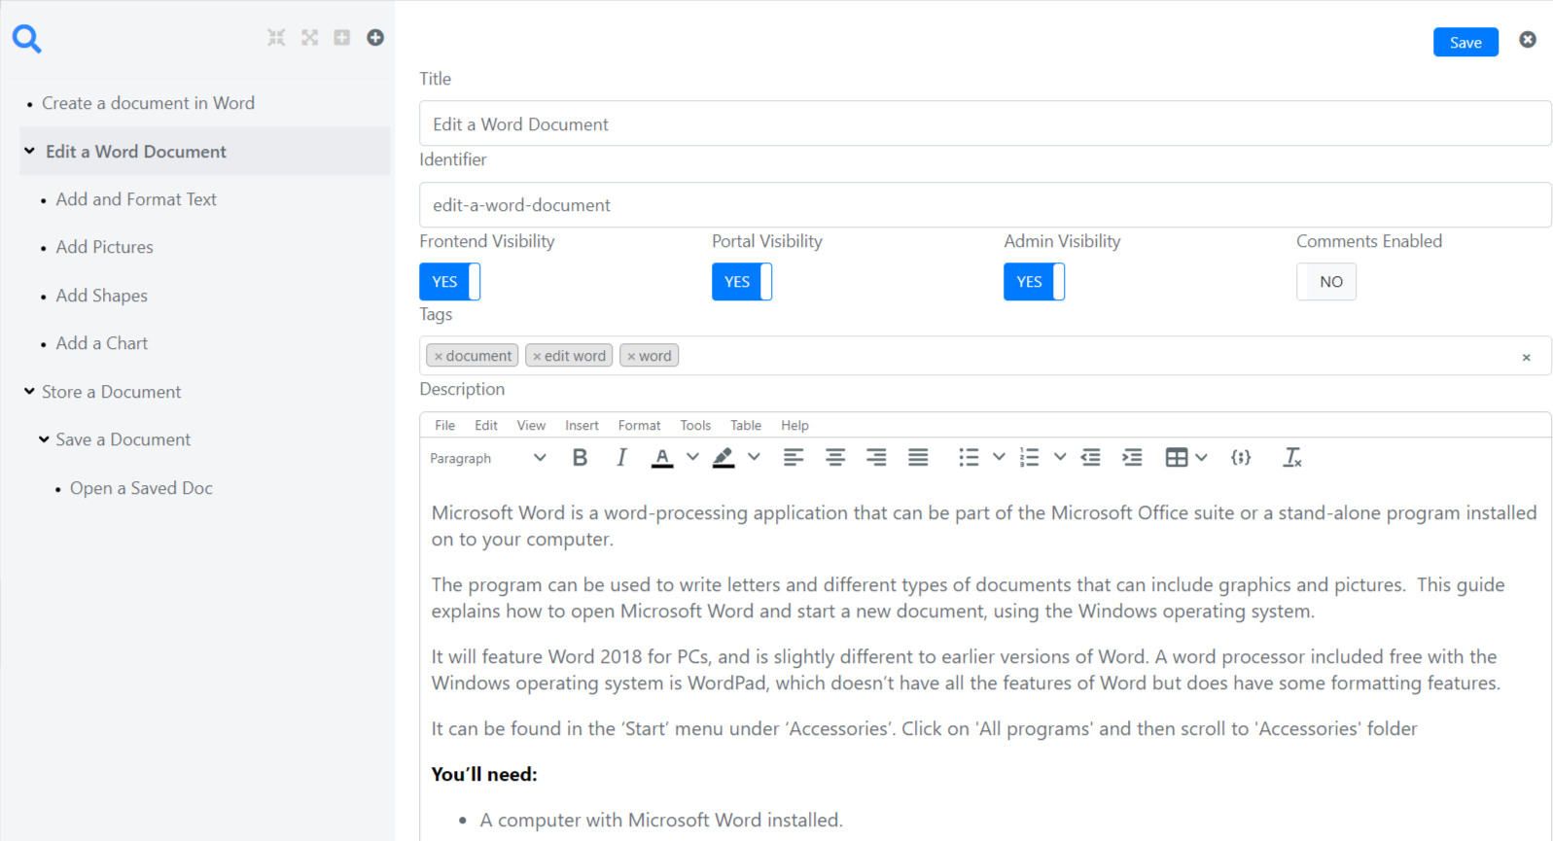Toggle Admin Visibility switch
1553x841 pixels.
pos(1034,282)
